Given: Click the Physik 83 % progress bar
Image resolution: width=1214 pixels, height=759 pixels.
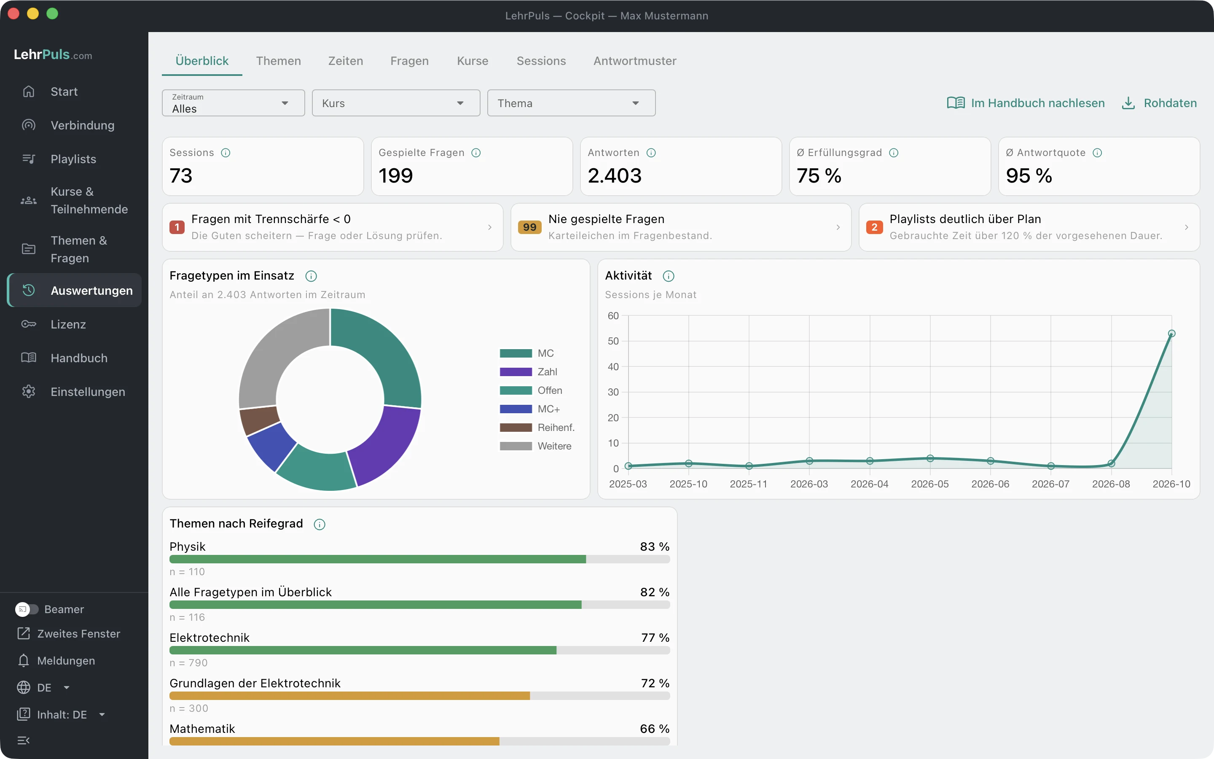Looking at the screenshot, I should (x=420, y=559).
